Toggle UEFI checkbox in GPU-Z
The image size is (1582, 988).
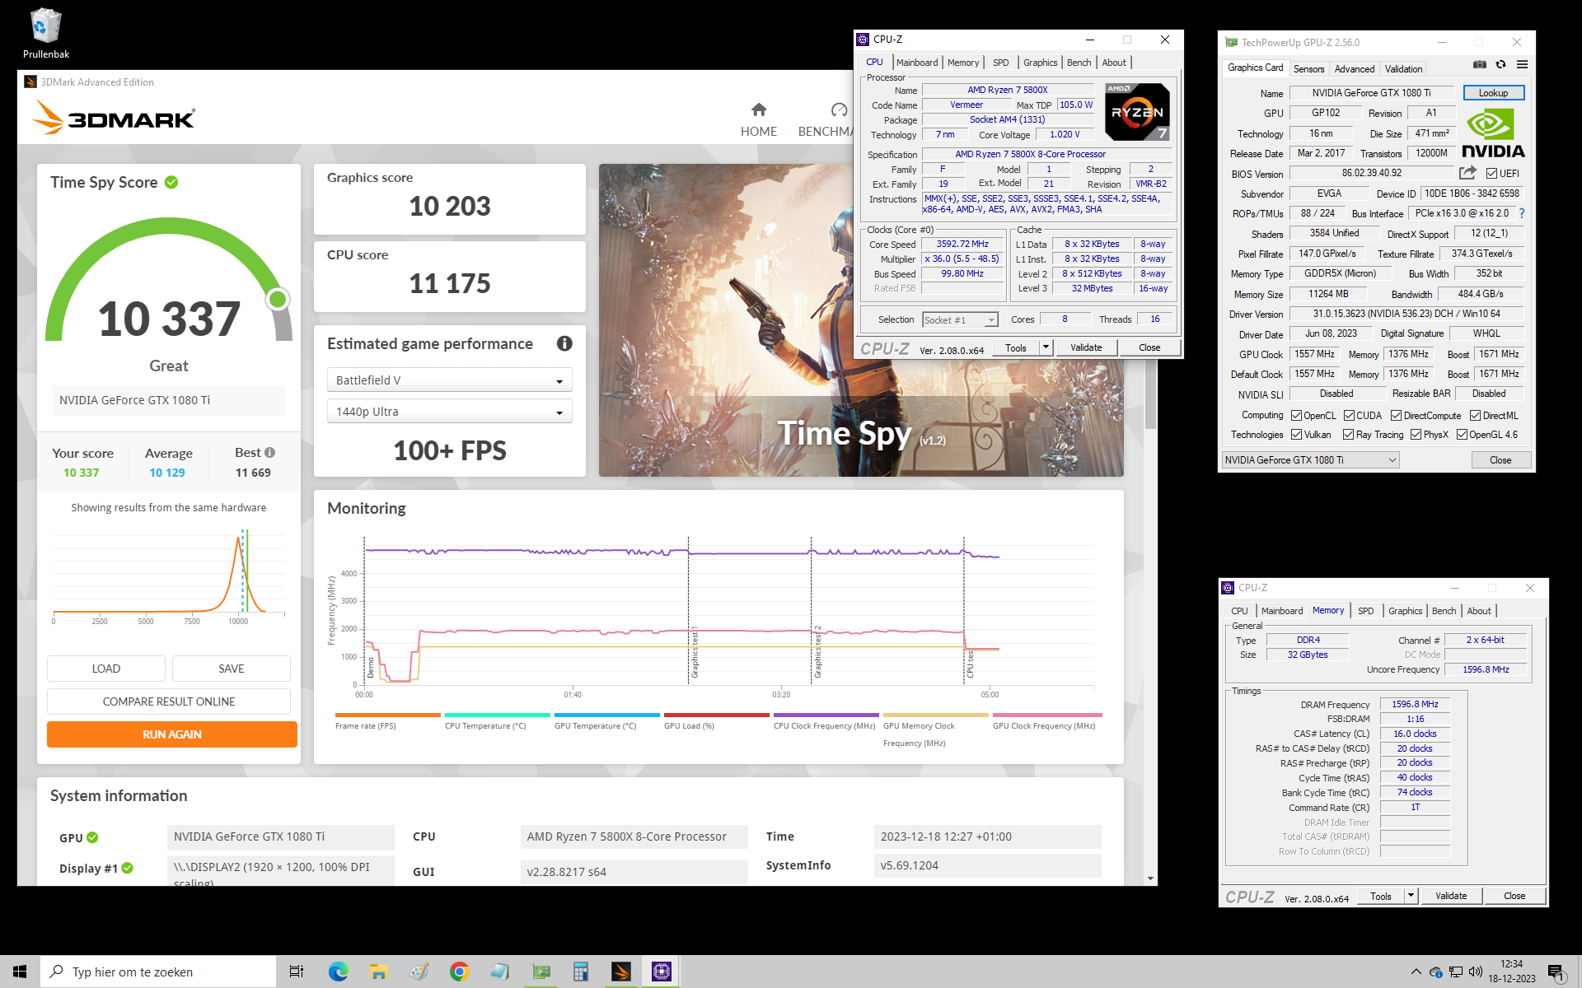tap(1491, 174)
